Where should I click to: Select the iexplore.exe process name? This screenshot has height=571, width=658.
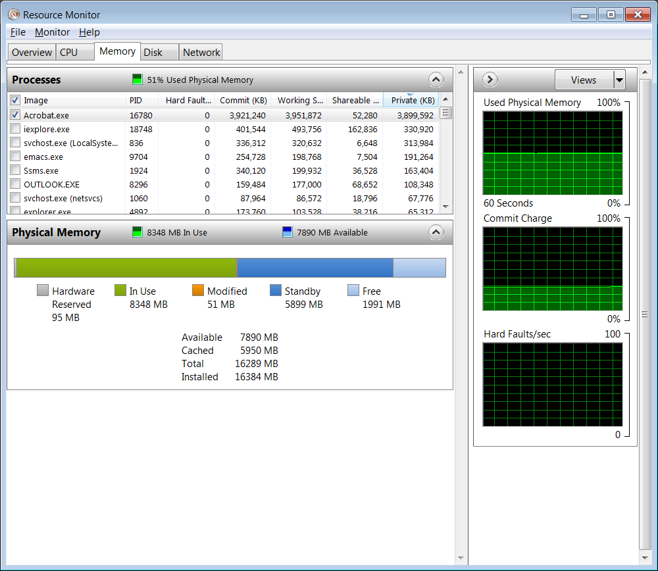(47, 129)
